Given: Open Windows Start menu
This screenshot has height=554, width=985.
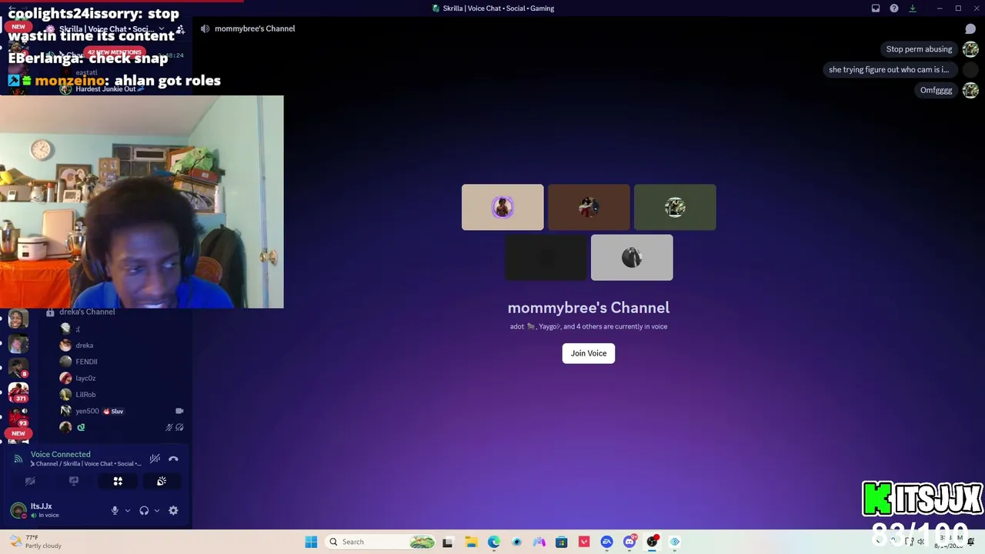Looking at the screenshot, I should point(311,542).
